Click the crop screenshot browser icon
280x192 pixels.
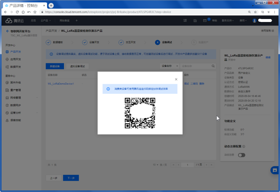click(263, 12)
